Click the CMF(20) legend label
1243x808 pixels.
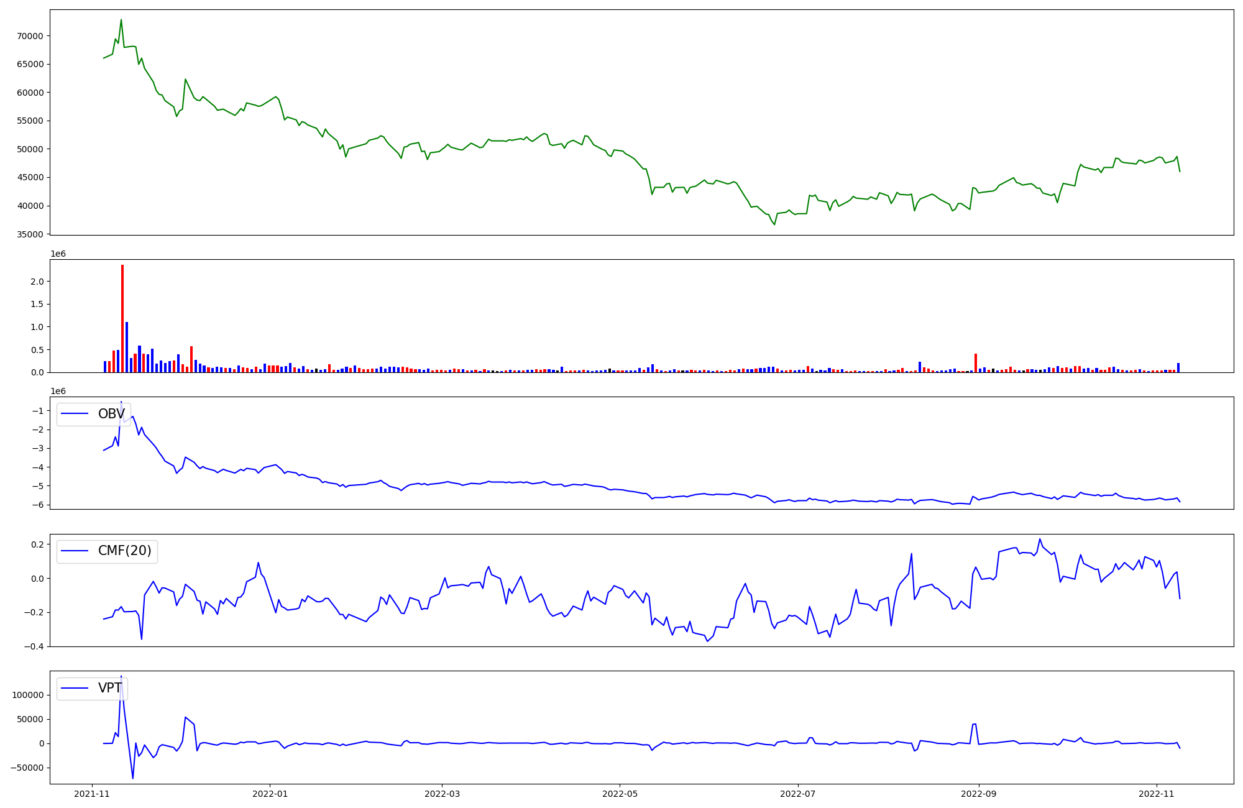[125, 551]
